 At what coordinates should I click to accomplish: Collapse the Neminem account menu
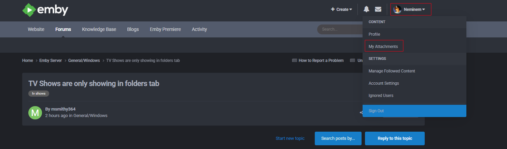click(x=414, y=10)
